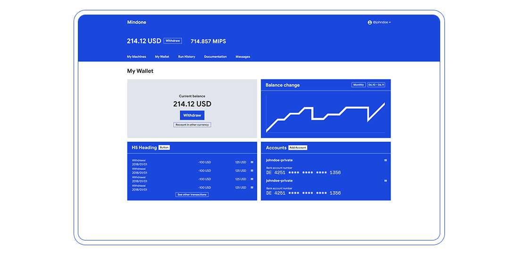519x256 pixels.
Task: Open the @johndoe account dropdown caret
Action: coord(390,23)
